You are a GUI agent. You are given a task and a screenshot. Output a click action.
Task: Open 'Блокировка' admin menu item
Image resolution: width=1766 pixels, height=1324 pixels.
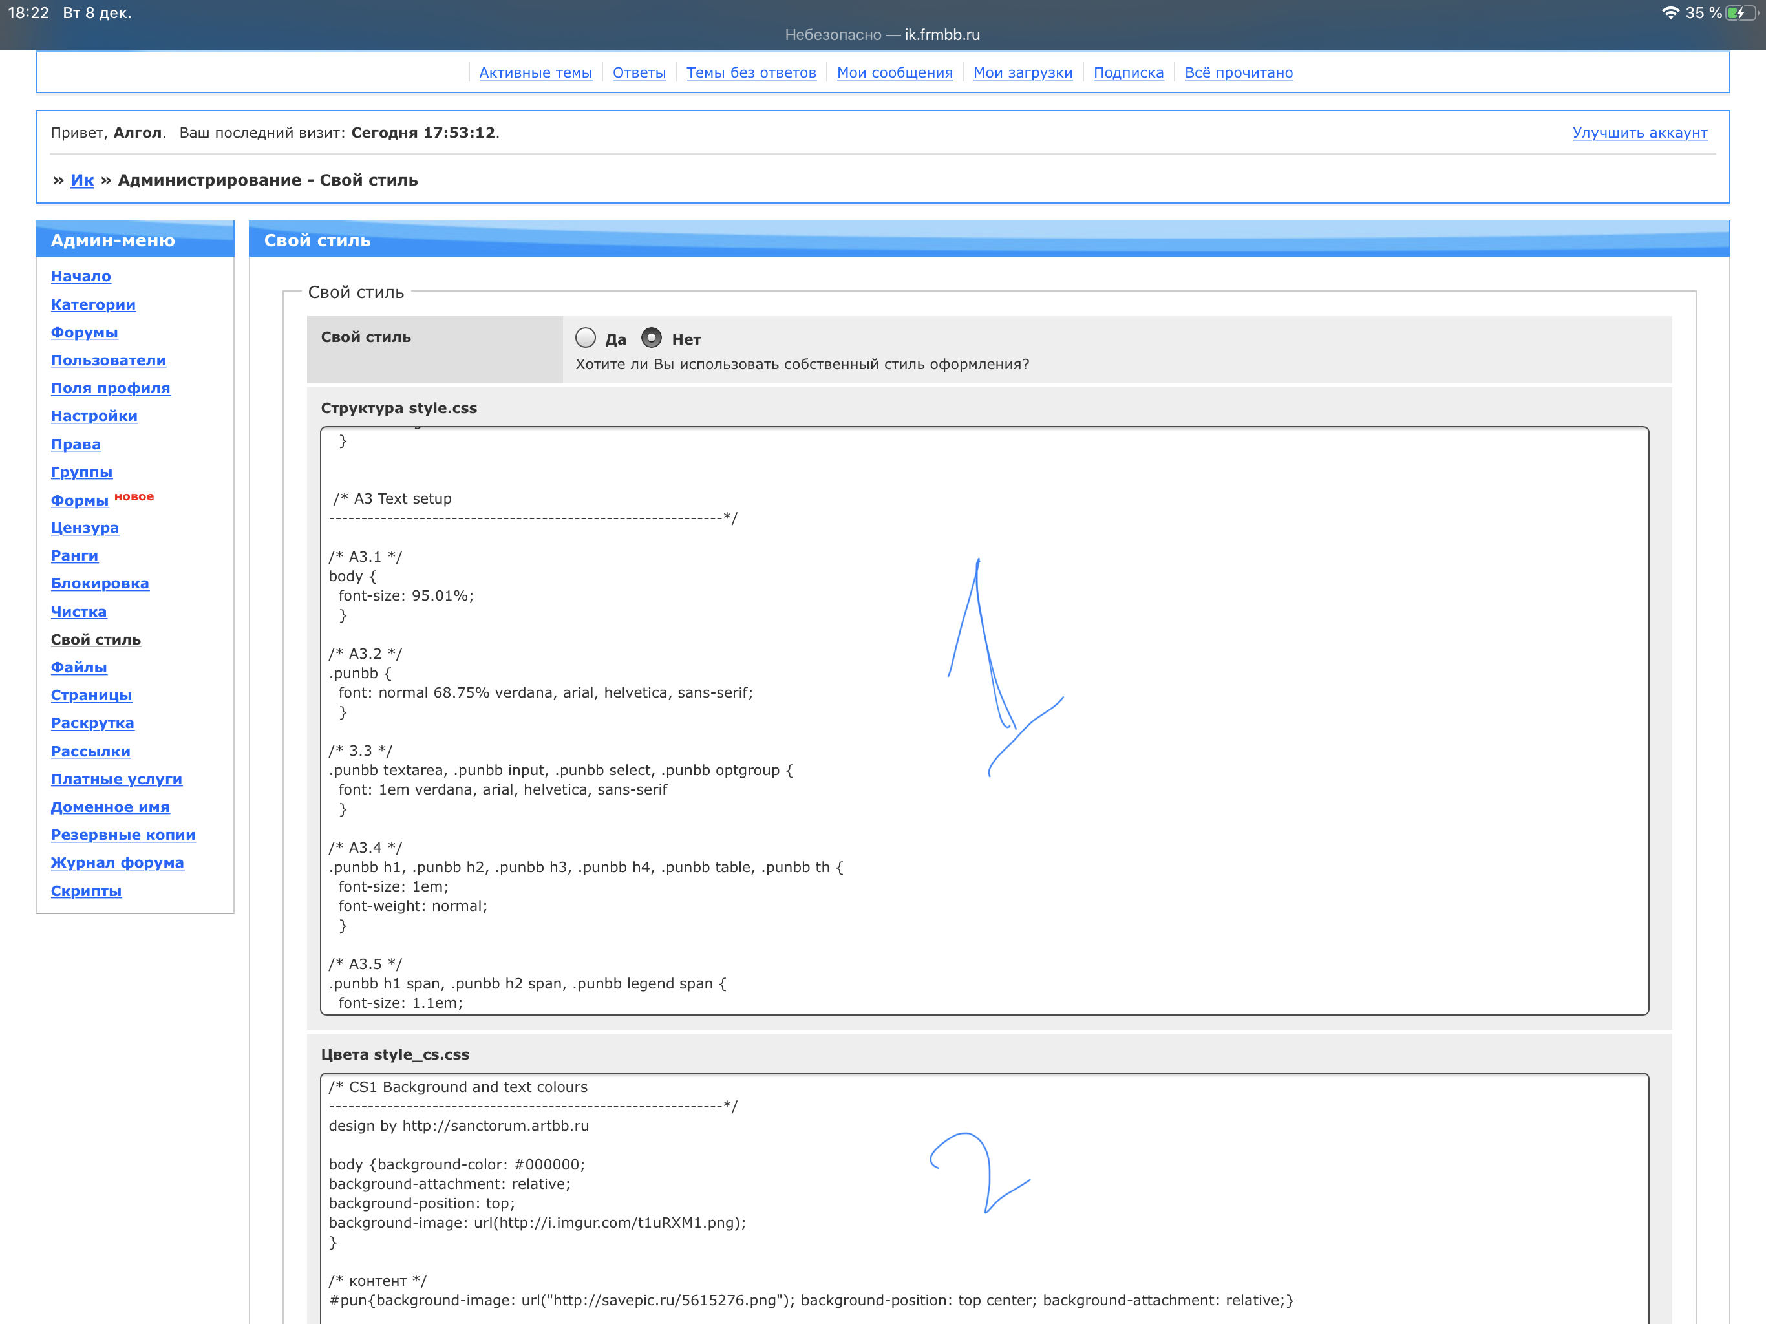tap(100, 584)
